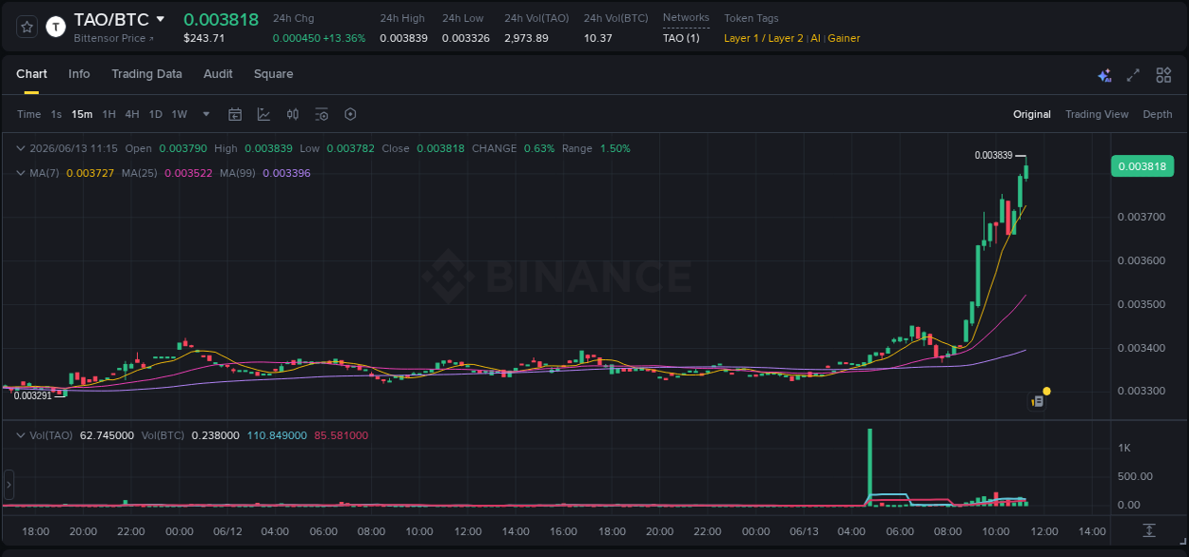Image resolution: width=1189 pixels, height=557 pixels.
Task: Select the 1W interval
Action: pos(179,114)
